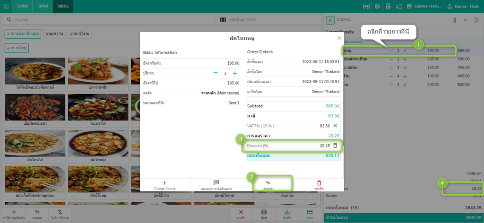Add ผัดขี้อิ๋วหมู dish
The image size is (484, 223).
pyautogui.click(x=98, y=182)
